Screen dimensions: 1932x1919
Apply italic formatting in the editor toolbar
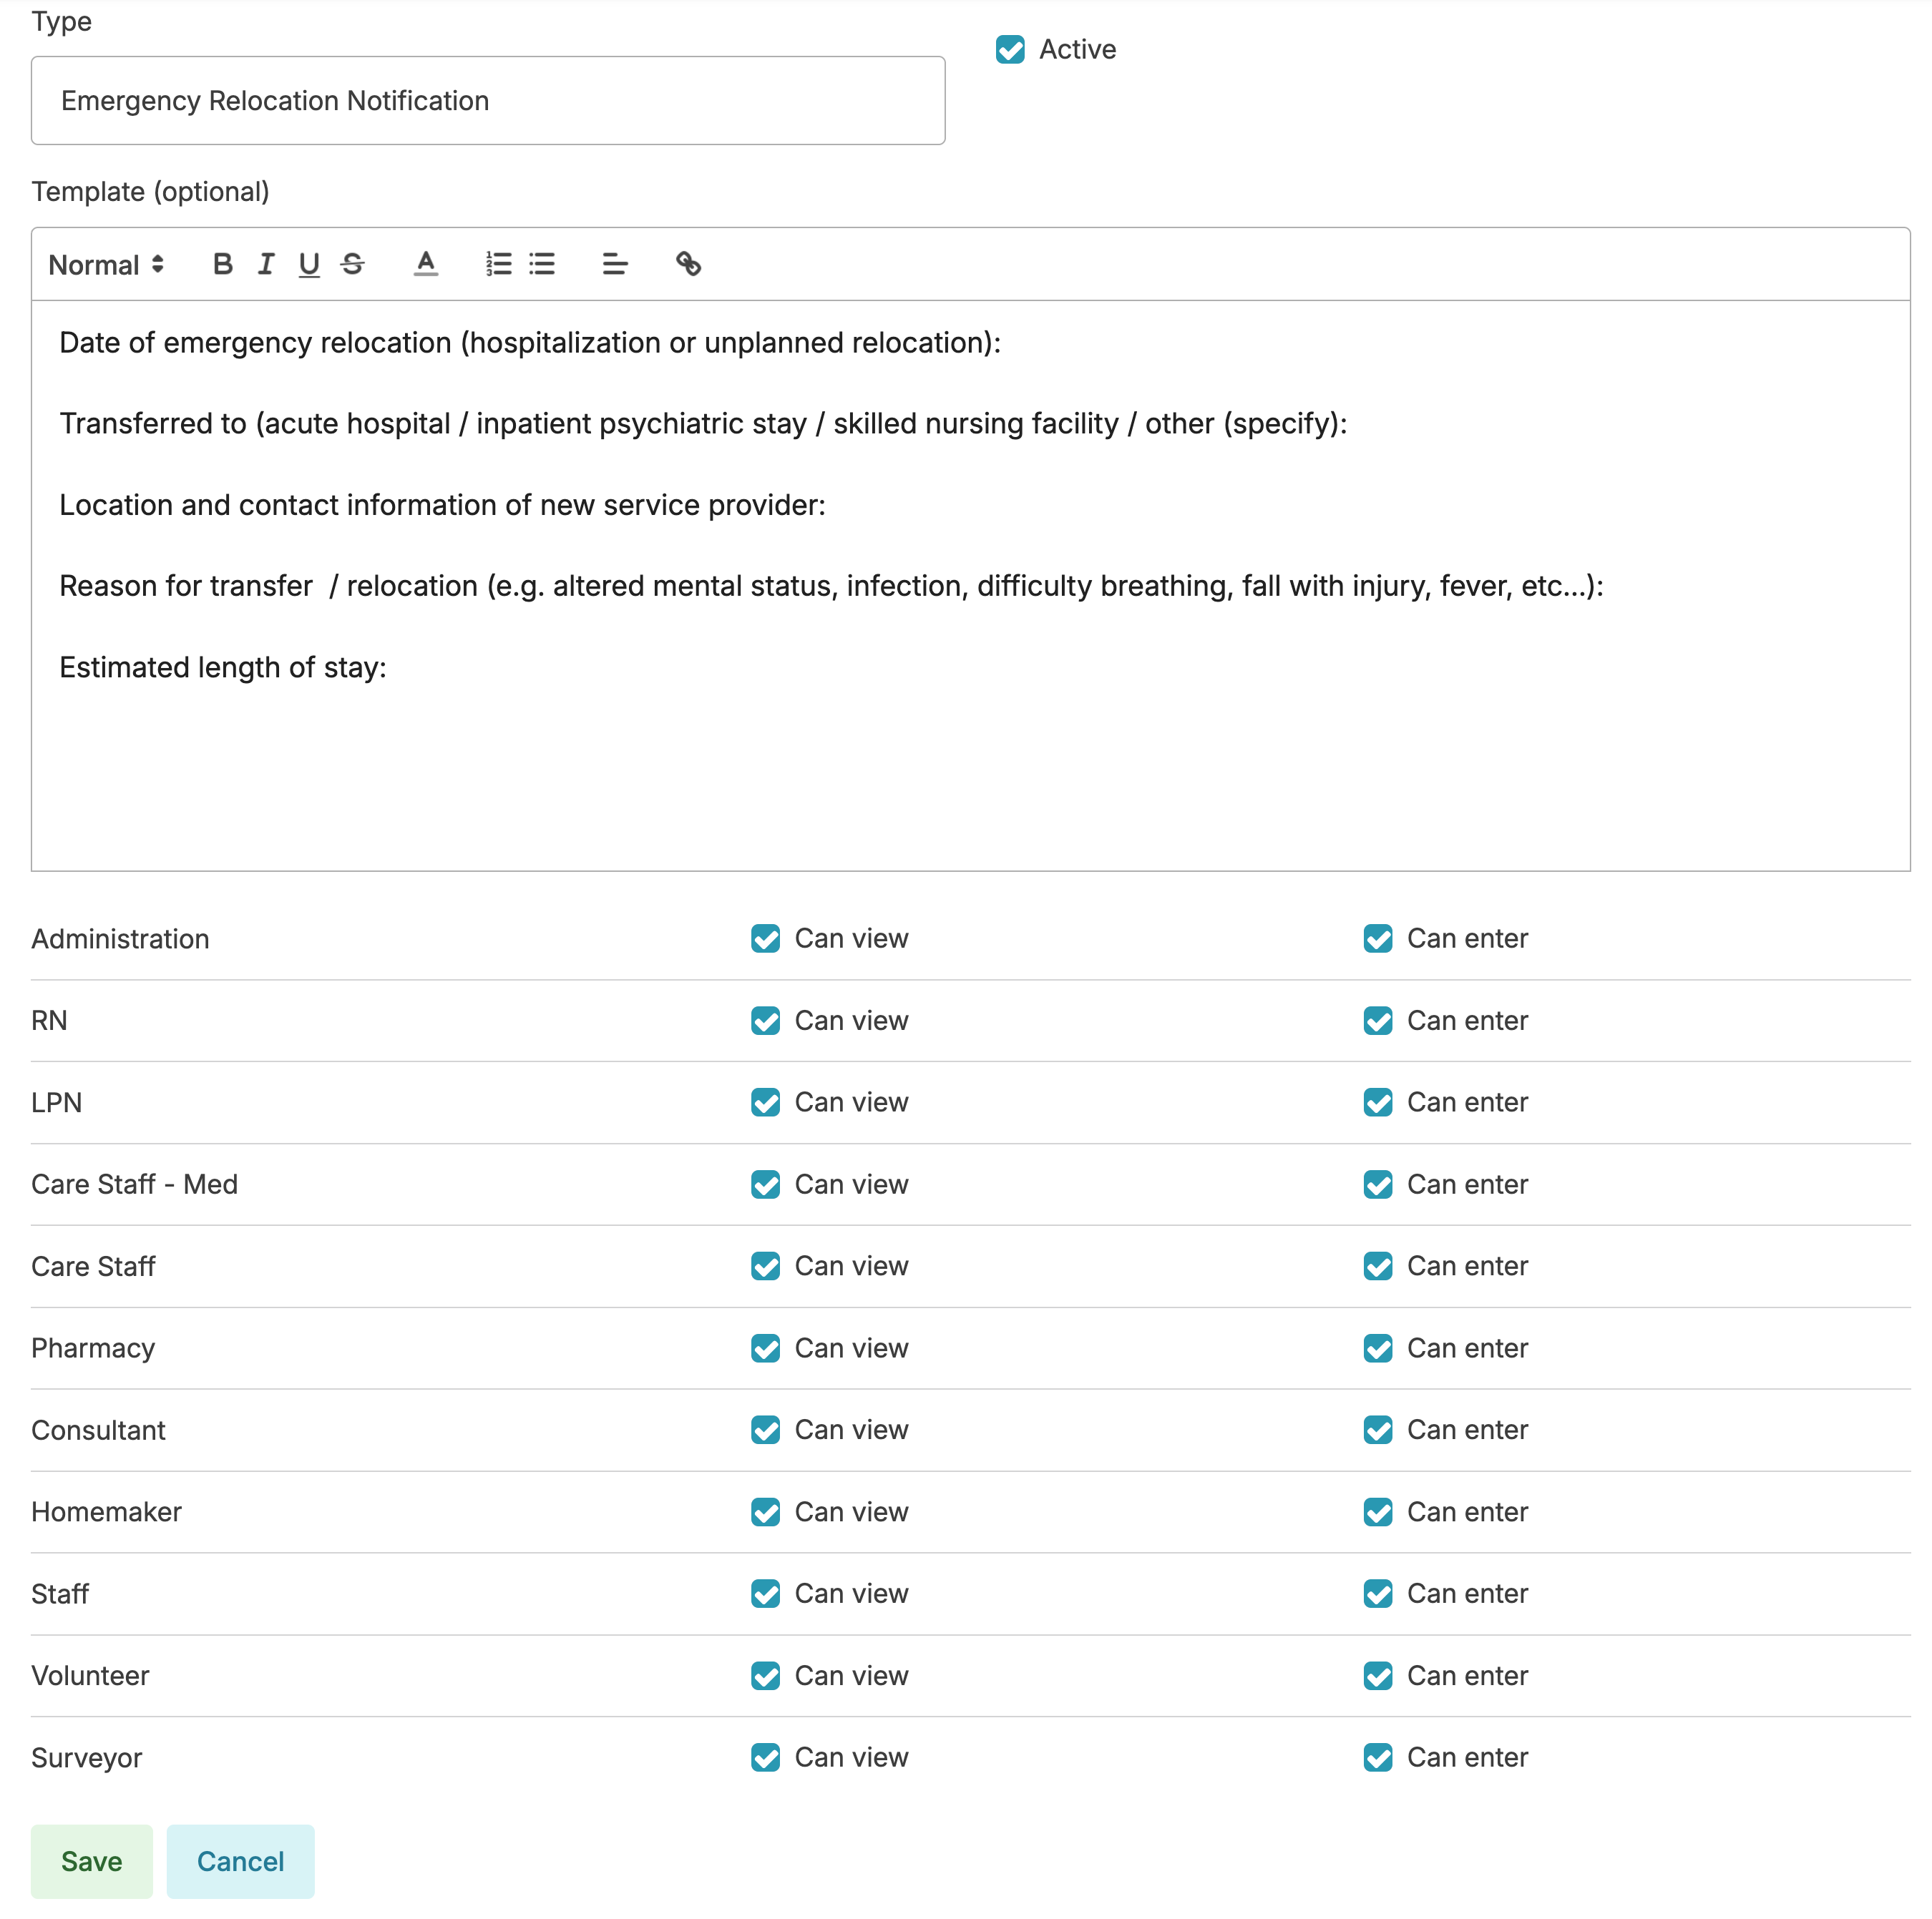(266, 264)
